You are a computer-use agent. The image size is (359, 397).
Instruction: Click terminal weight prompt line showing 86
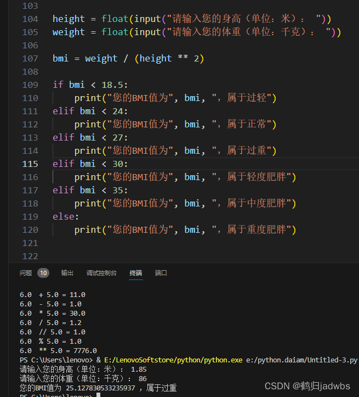[x=83, y=379]
